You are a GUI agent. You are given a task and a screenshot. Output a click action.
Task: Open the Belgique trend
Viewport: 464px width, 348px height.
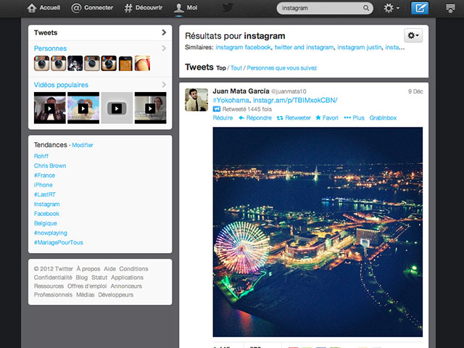[x=45, y=223]
